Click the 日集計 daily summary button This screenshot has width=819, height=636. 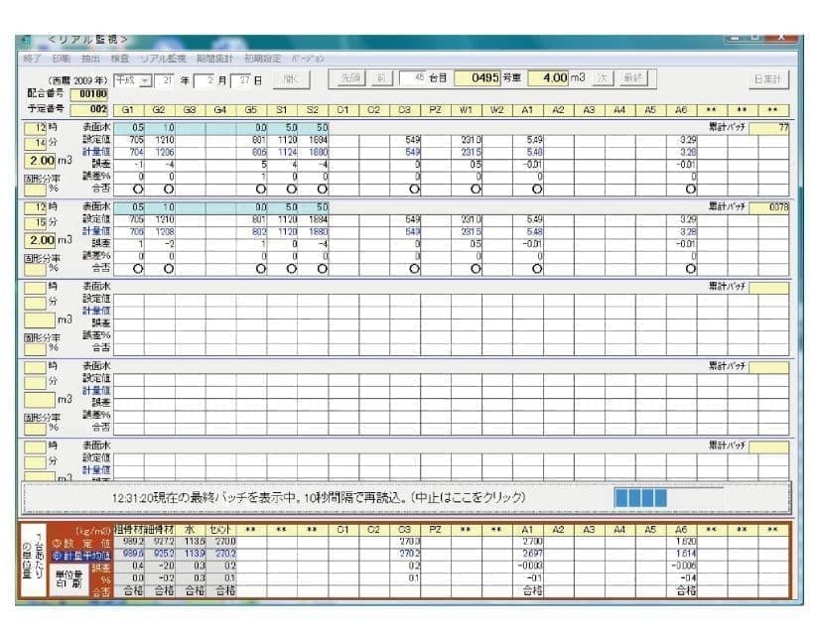click(x=771, y=78)
